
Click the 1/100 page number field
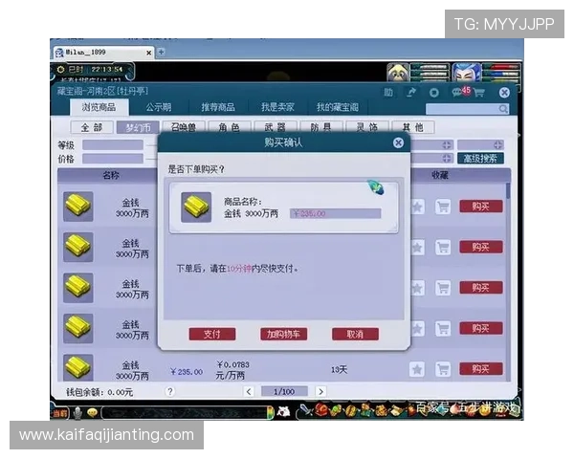coord(284,392)
